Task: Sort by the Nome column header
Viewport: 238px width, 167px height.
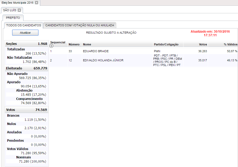Action: tap(87, 44)
